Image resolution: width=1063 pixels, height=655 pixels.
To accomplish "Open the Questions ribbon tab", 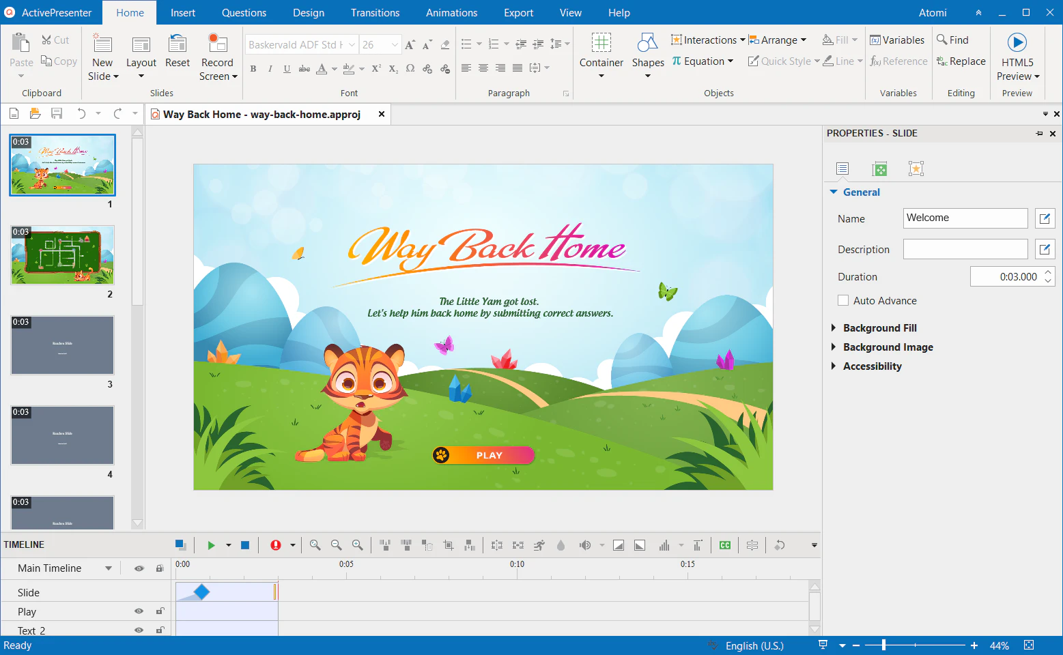I will pyautogui.click(x=244, y=12).
